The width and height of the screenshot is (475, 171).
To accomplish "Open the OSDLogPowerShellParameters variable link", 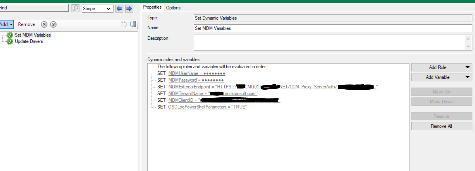I will click(208, 107).
